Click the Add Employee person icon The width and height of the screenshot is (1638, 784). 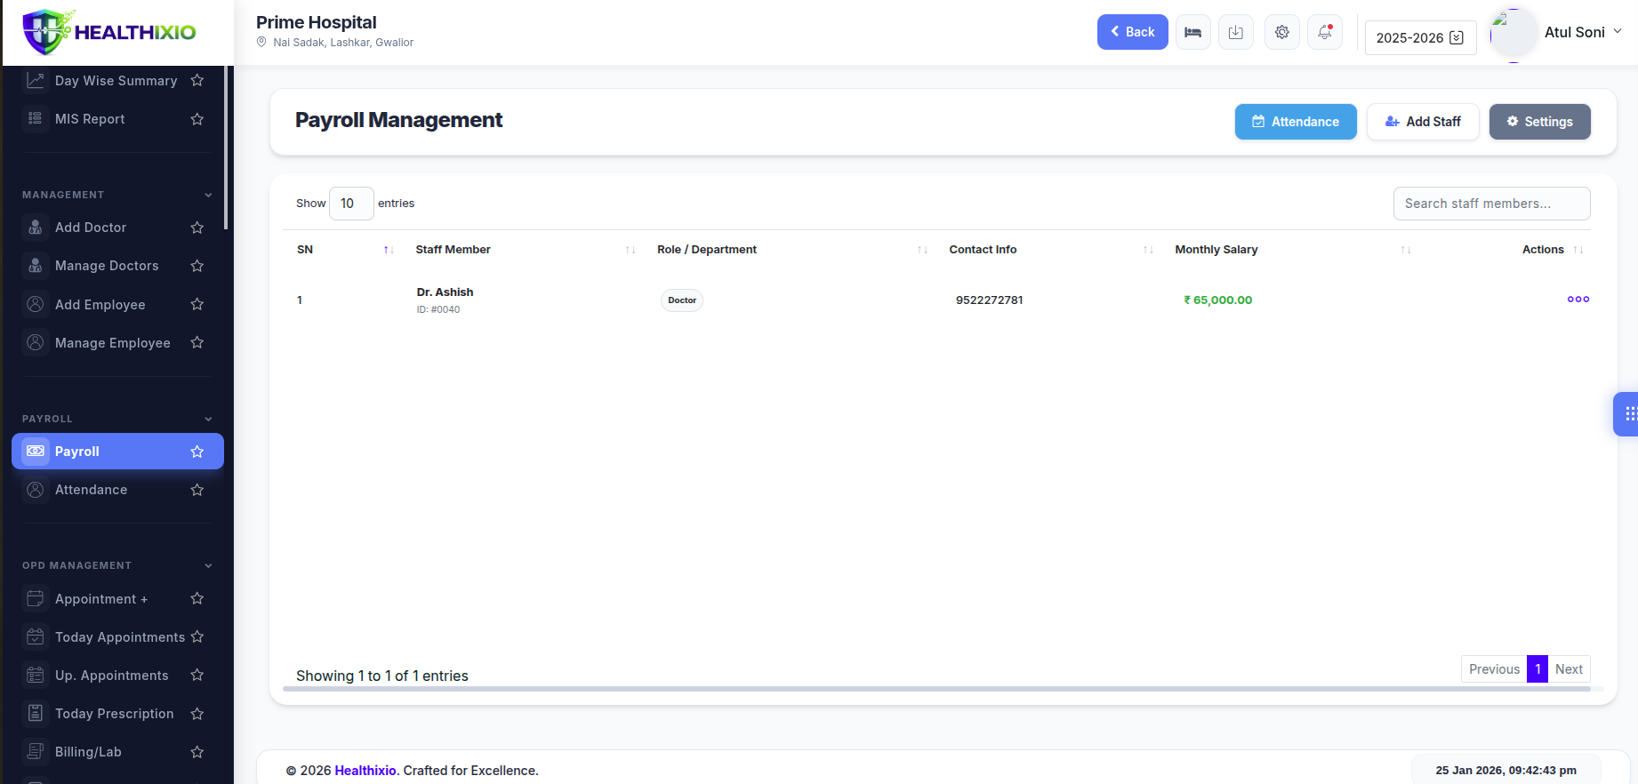pyautogui.click(x=36, y=304)
